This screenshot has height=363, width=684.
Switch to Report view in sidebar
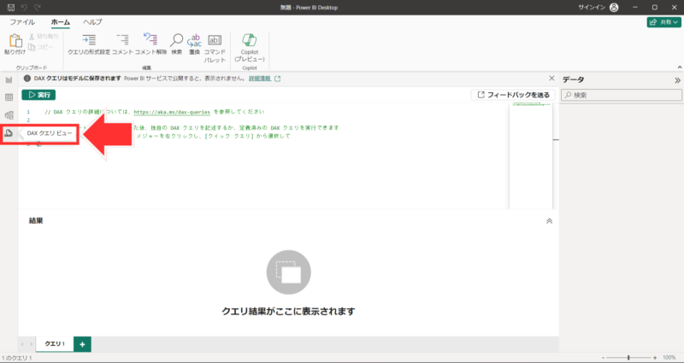tap(9, 79)
